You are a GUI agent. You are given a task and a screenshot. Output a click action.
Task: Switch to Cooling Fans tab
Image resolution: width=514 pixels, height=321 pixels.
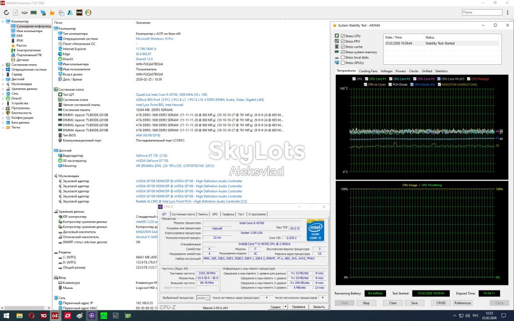[x=368, y=71]
